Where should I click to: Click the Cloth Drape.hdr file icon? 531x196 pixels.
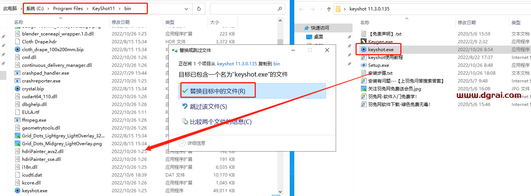coord(17,41)
